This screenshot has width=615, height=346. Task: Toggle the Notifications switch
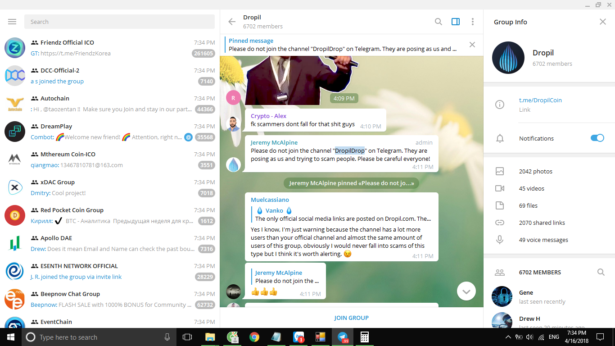click(x=597, y=138)
